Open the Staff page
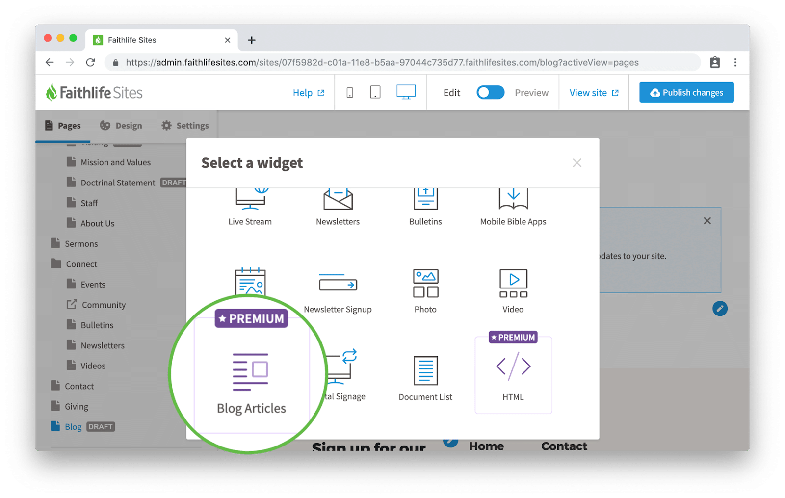 pyautogui.click(x=82, y=203)
